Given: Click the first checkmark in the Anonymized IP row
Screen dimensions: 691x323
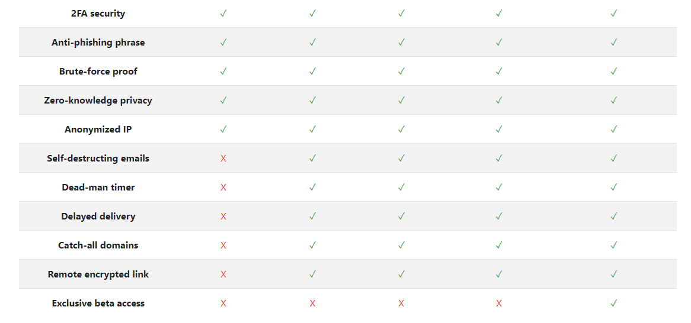Looking at the screenshot, I should [x=223, y=129].
